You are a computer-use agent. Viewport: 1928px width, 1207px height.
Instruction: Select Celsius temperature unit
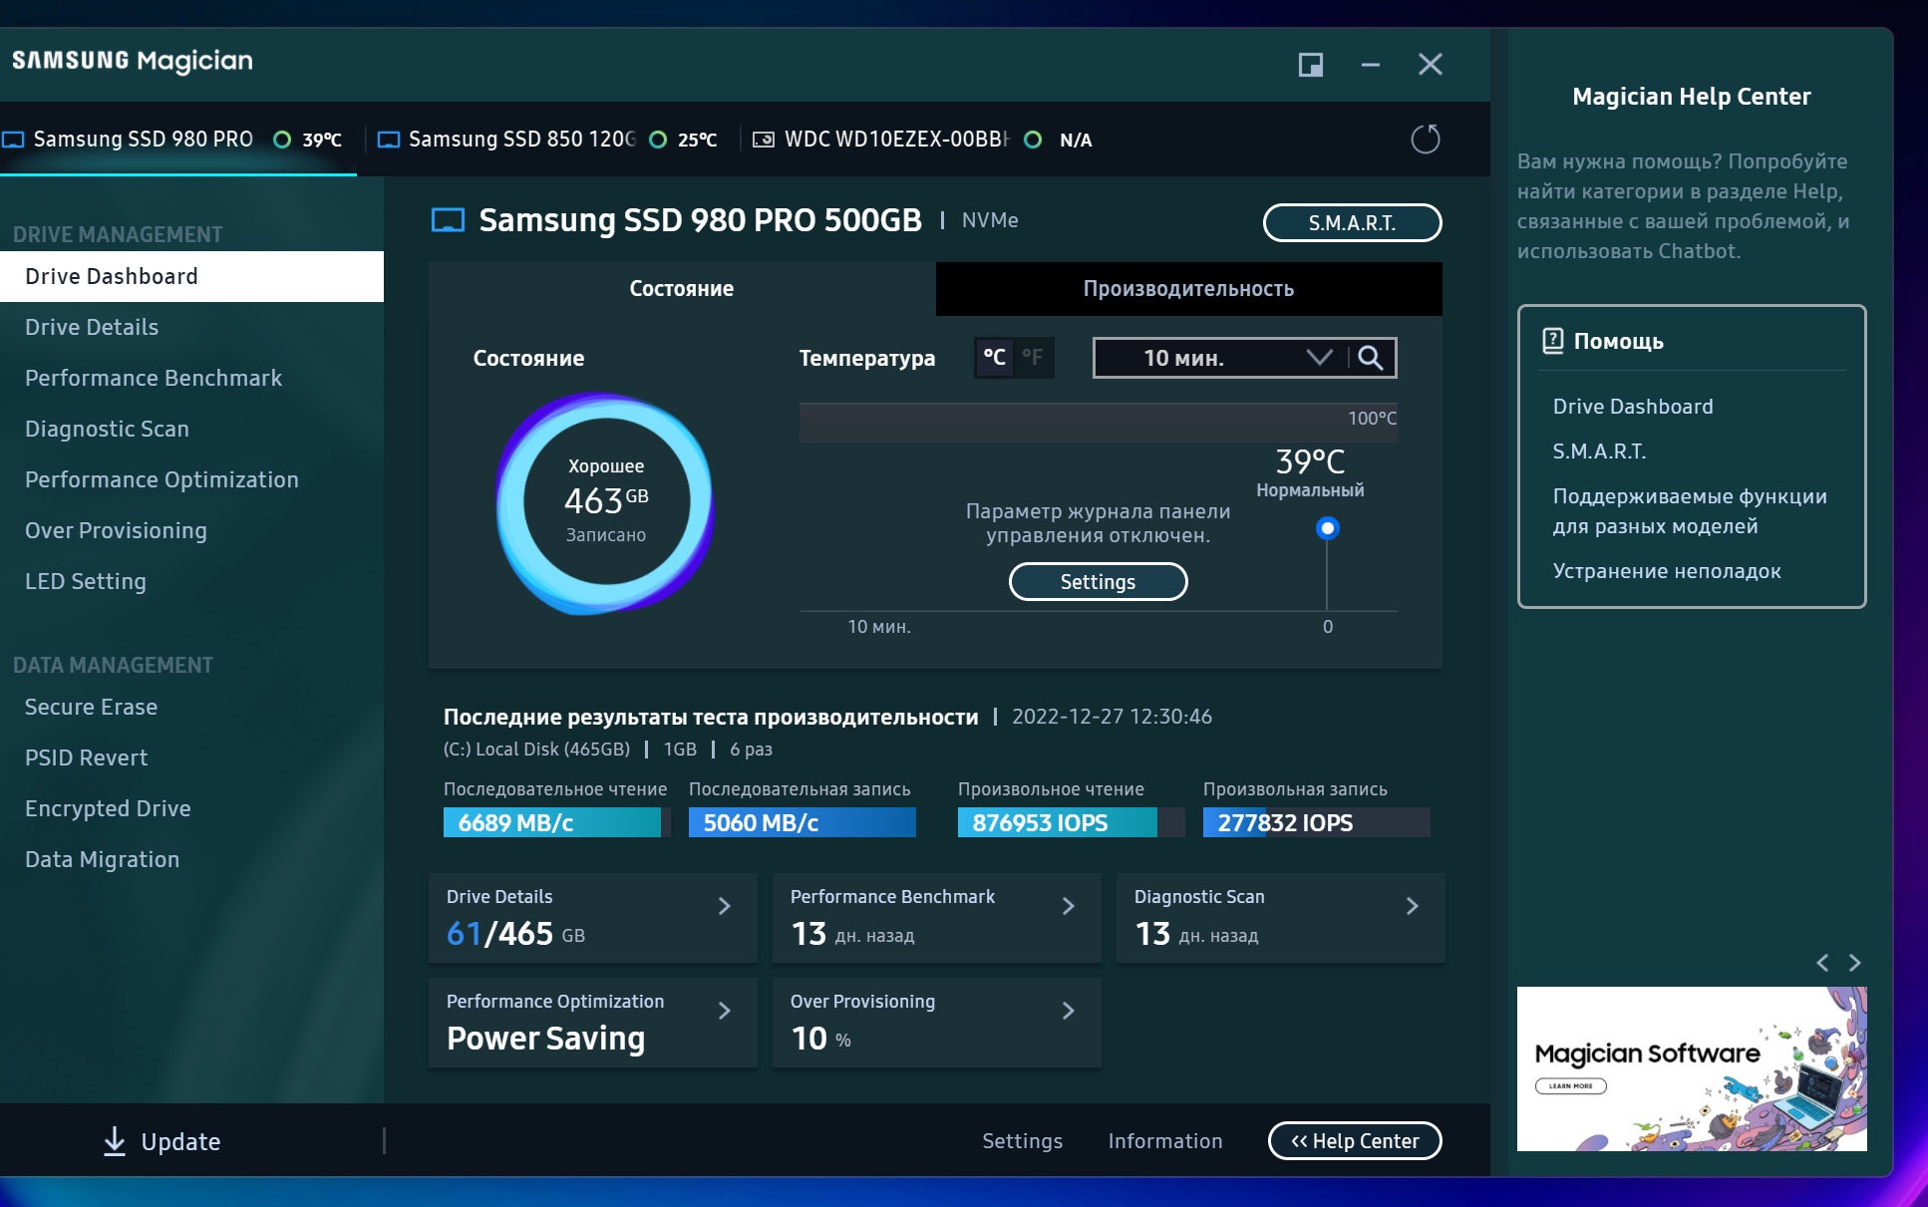[994, 357]
